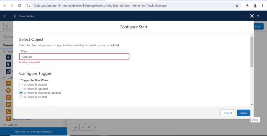Click the 'Trigger the Flow When:' label
The image size is (267, 136).
coord(35,80)
